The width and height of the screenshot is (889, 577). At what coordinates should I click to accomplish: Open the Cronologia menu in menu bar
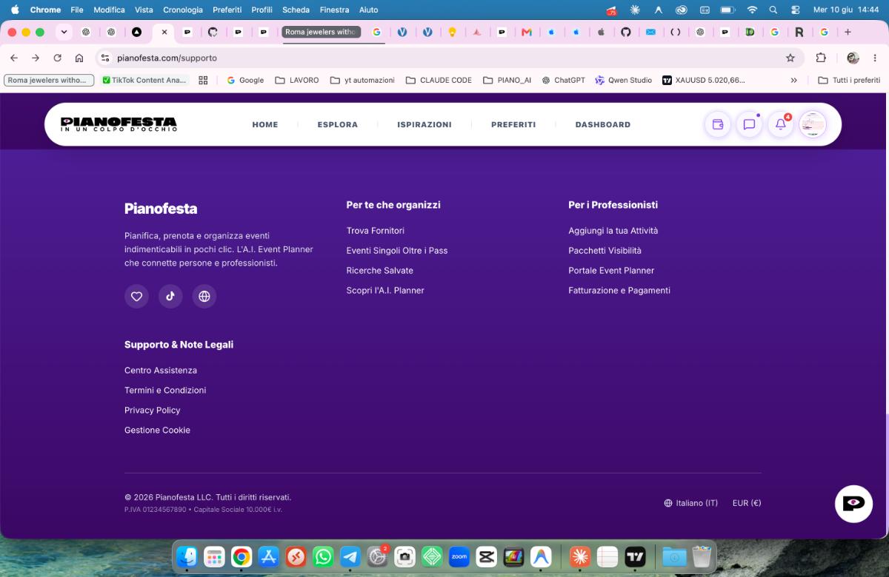pyautogui.click(x=182, y=10)
